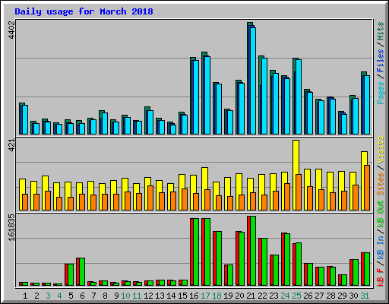Click day 16 on the x-axis
Viewport: 389px width, 304px height.
194,296
